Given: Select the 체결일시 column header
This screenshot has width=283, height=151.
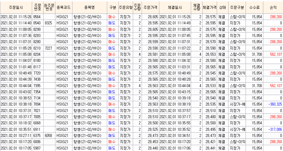Looking at the screenshot, I should pos(175,7).
